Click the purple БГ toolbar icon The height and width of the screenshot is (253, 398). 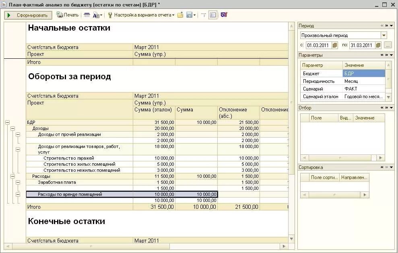click(224, 15)
